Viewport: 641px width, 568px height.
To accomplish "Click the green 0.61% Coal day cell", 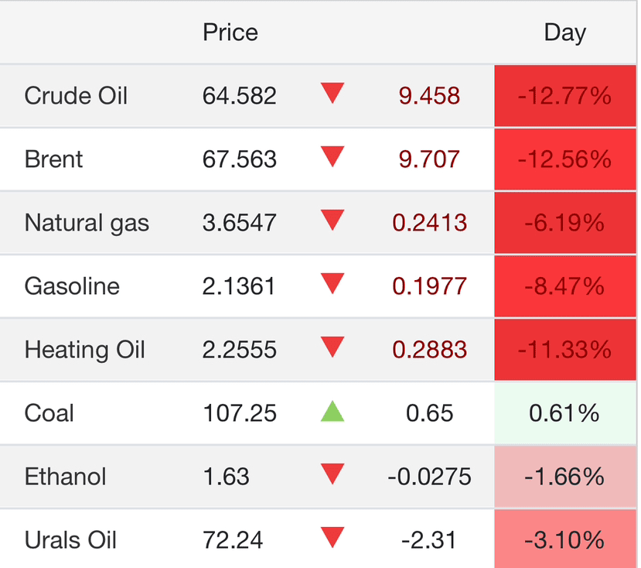I will click(x=564, y=413).
